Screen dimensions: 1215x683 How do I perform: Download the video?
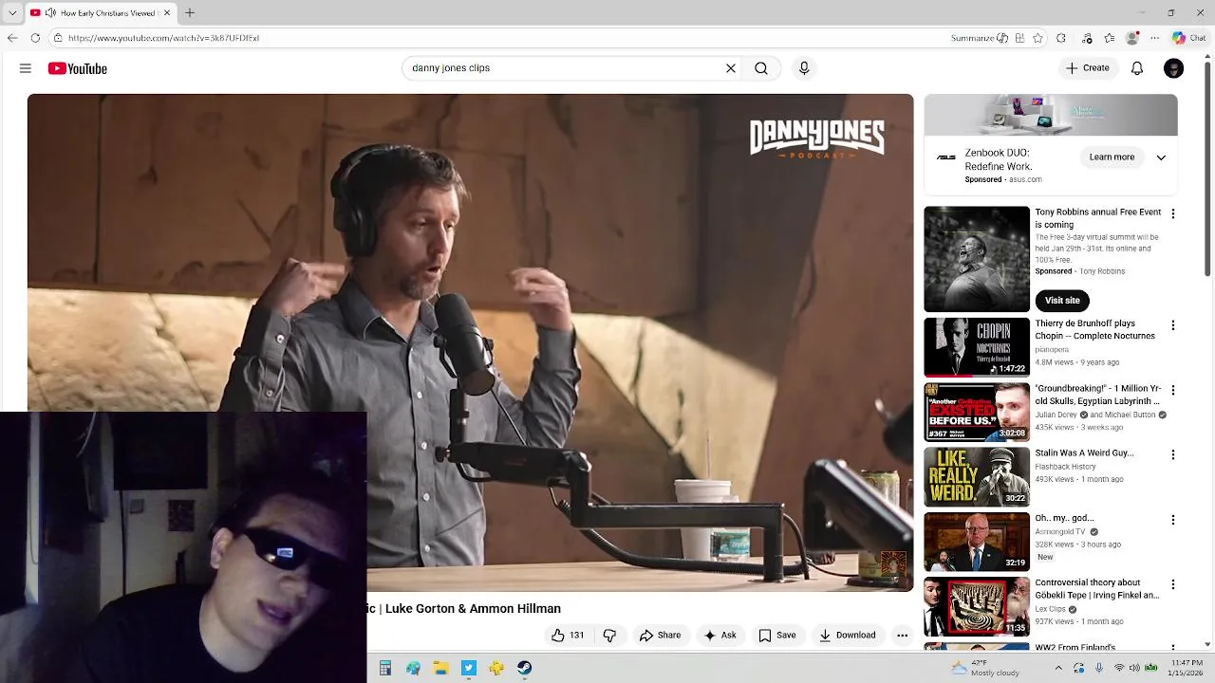point(847,636)
